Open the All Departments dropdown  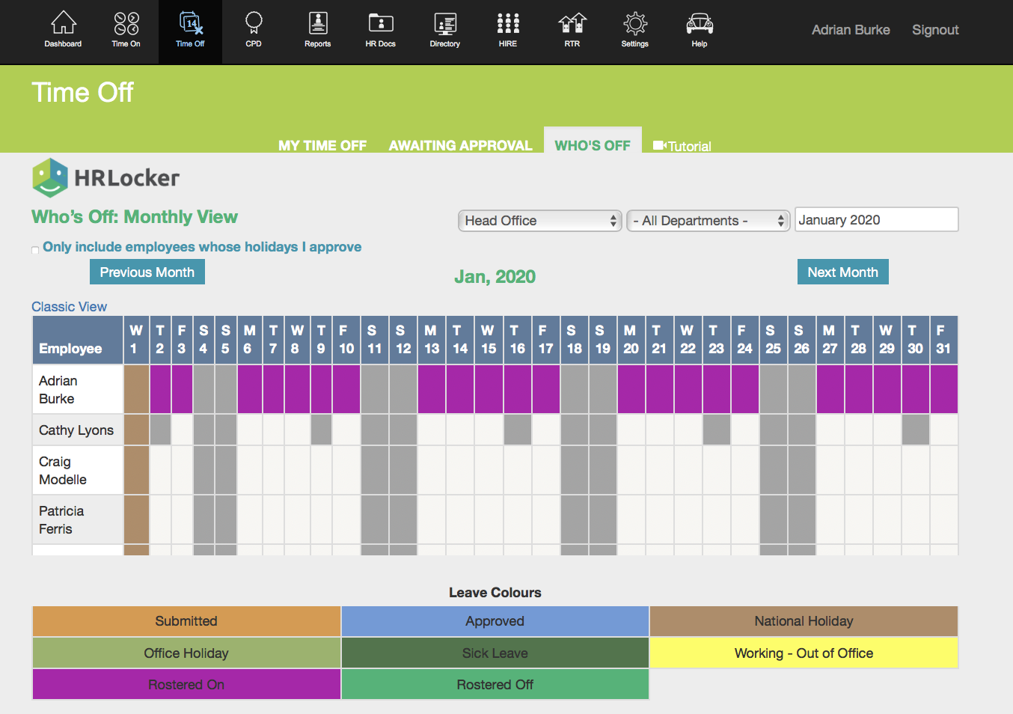coord(708,221)
